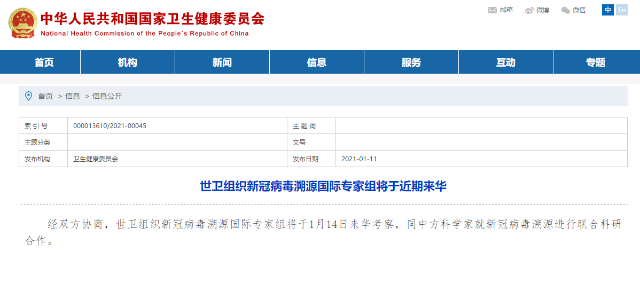Open the 专题 navigation menu
The height and width of the screenshot is (307, 640).
tap(596, 62)
